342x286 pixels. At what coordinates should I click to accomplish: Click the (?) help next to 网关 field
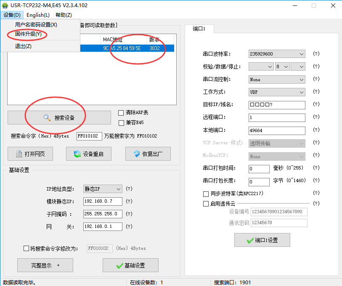[x=129, y=227]
